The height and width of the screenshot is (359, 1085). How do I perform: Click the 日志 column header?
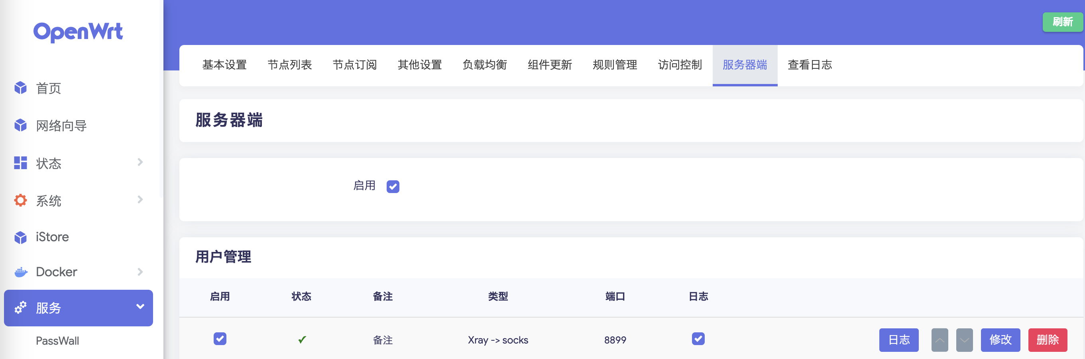click(698, 297)
